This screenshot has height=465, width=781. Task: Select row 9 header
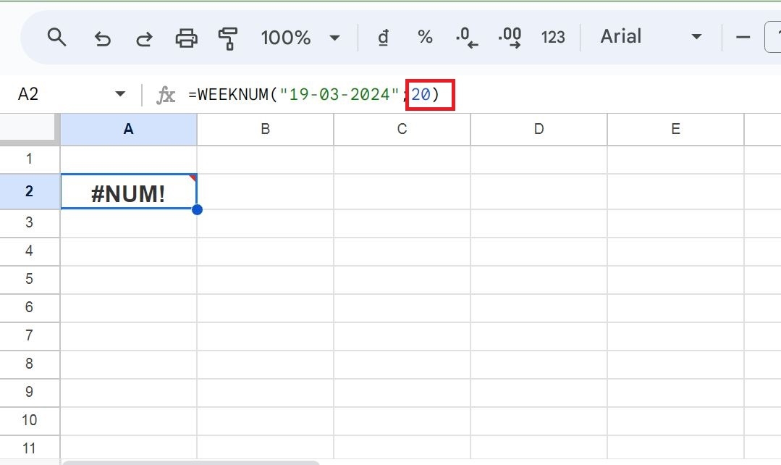point(30,393)
